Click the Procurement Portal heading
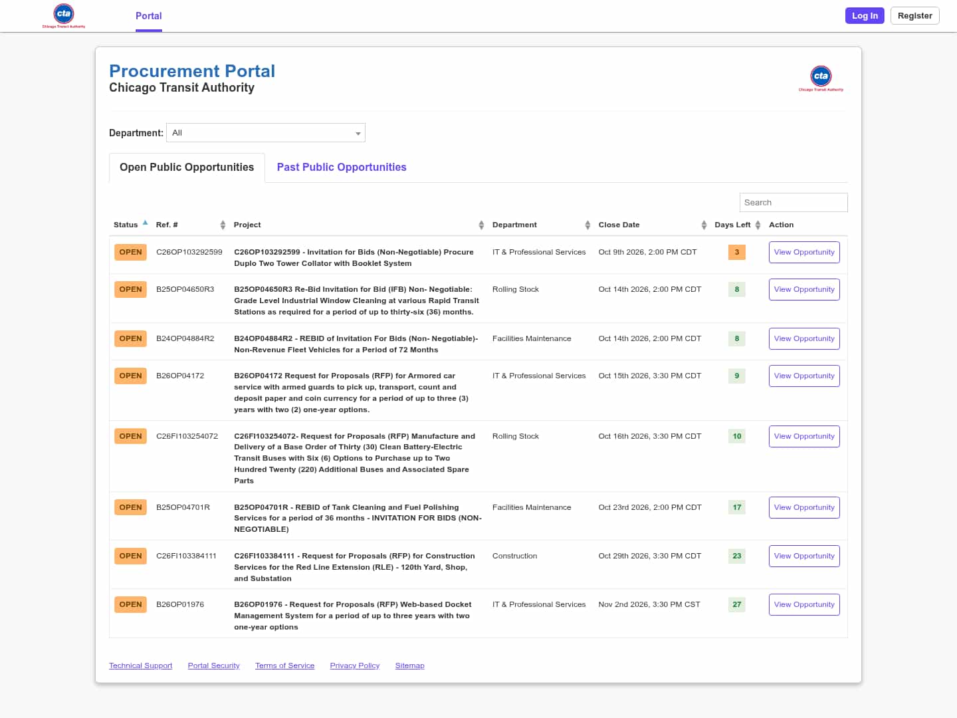 tap(192, 71)
